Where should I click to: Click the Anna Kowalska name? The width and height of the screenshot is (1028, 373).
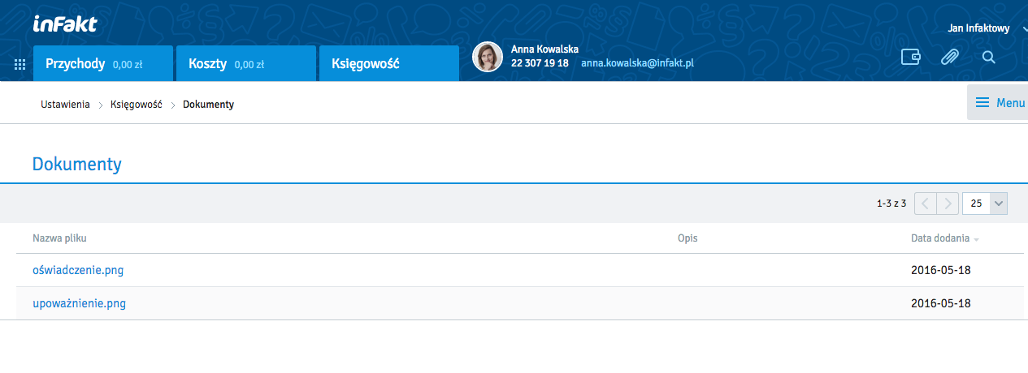[544, 49]
